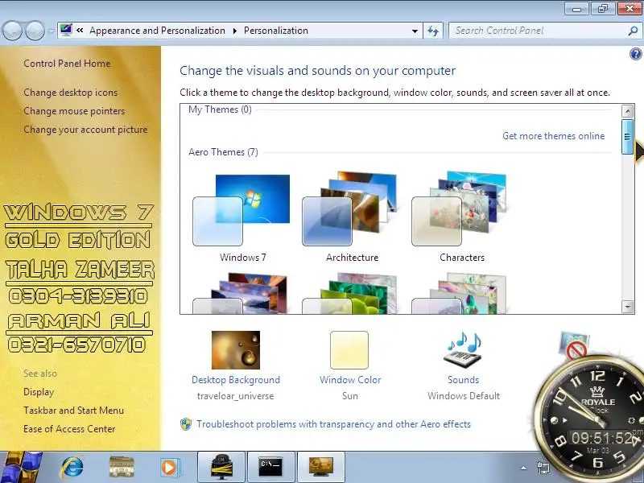
Task: Click the Personalization breadcrumb
Action: pyautogui.click(x=276, y=31)
